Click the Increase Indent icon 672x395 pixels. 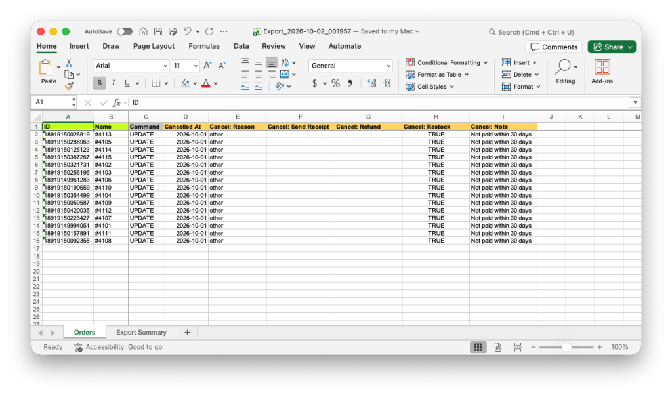tap(259, 86)
